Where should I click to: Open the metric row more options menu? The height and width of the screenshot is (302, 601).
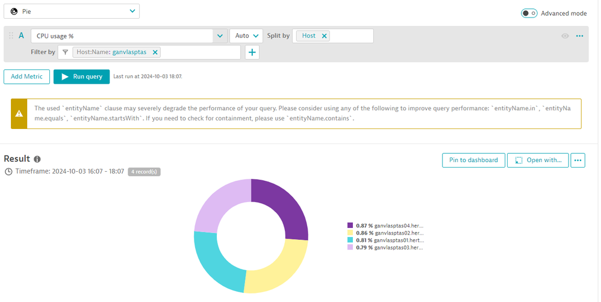(579, 36)
